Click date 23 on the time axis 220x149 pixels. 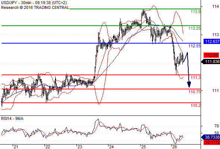coord(80,147)
